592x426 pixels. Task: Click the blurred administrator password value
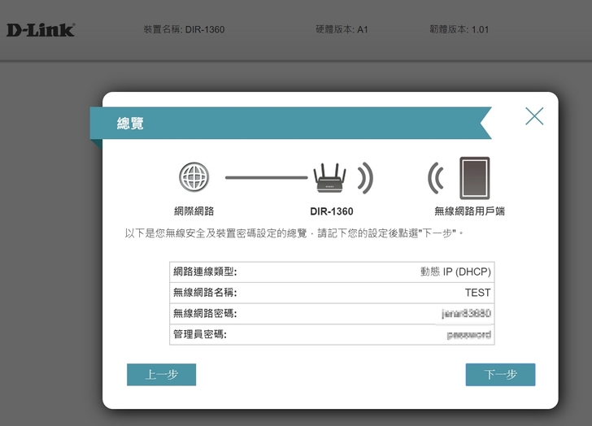[x=469, y=335]
